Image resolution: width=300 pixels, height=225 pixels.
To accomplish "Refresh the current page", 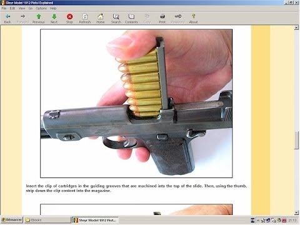I will [x=85, y=19].
